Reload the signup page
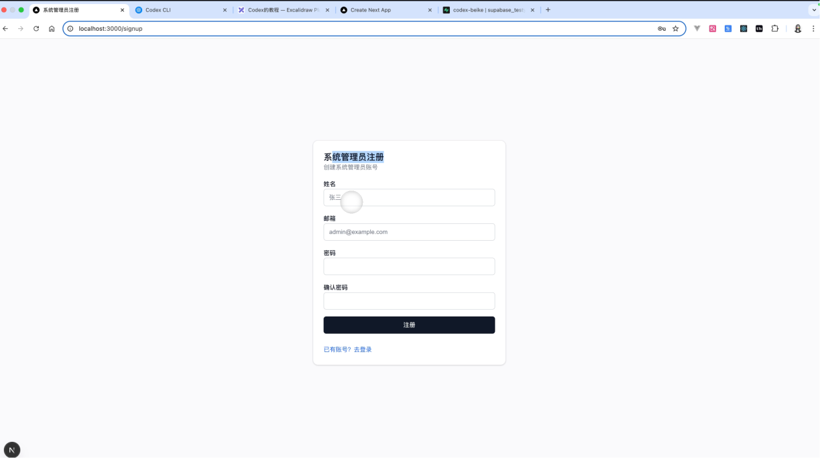This screenshot has width=820, height=458. [36, 29]
